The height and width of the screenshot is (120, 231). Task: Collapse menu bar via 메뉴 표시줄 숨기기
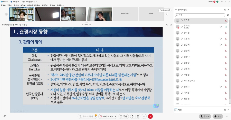(x=30, y=2)
